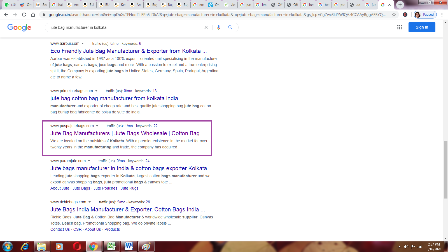
Task: Show hidden system tray icons
Action: [x=399, y=247]
